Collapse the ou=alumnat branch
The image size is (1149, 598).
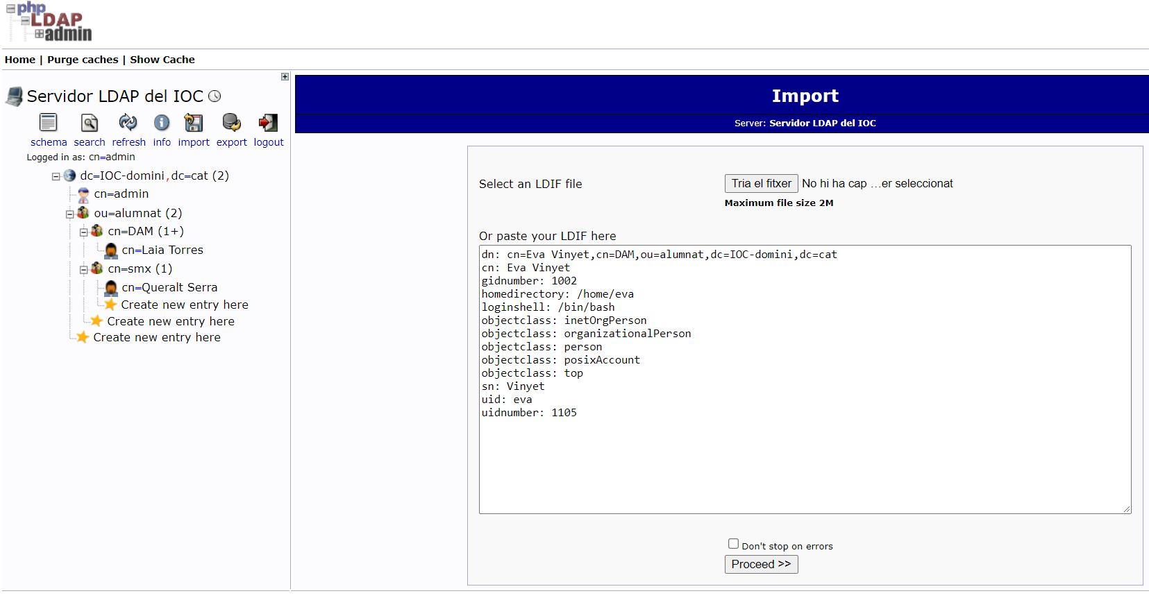70,214
